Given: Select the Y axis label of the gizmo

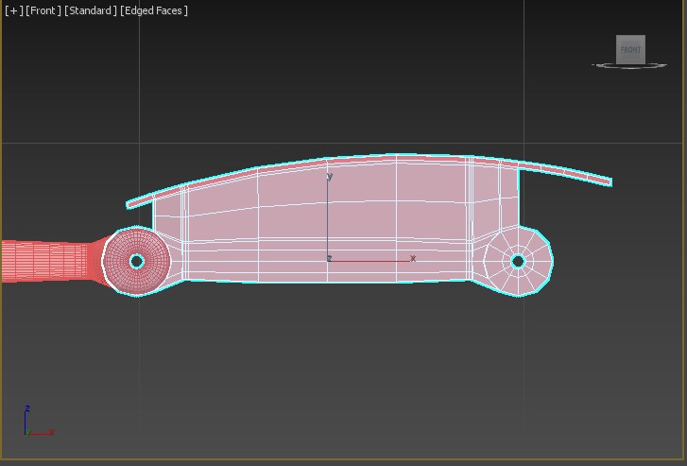Looking at the screenshot, I should coord(330,177).
